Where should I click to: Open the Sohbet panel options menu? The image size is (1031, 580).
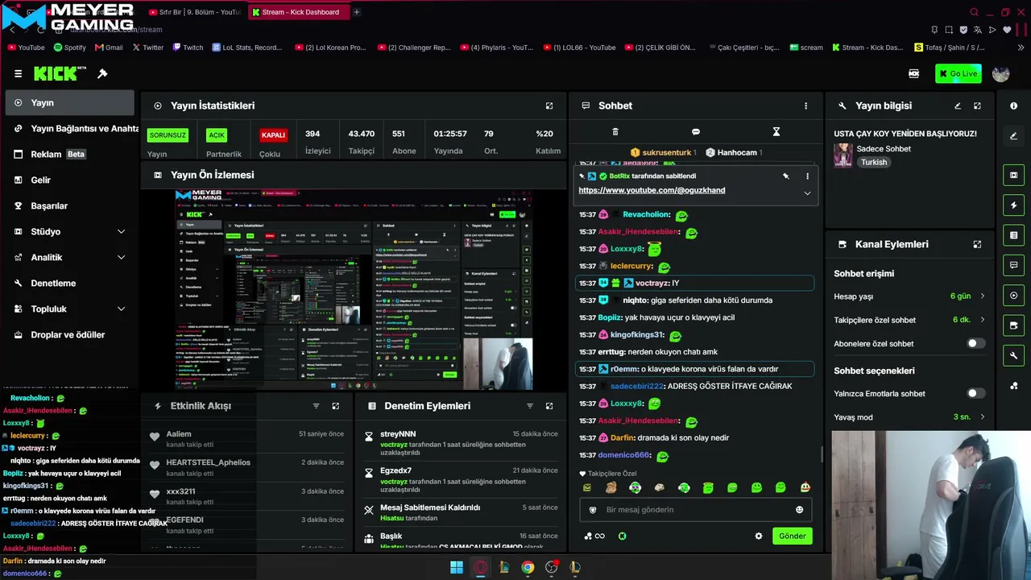point(805,106)
